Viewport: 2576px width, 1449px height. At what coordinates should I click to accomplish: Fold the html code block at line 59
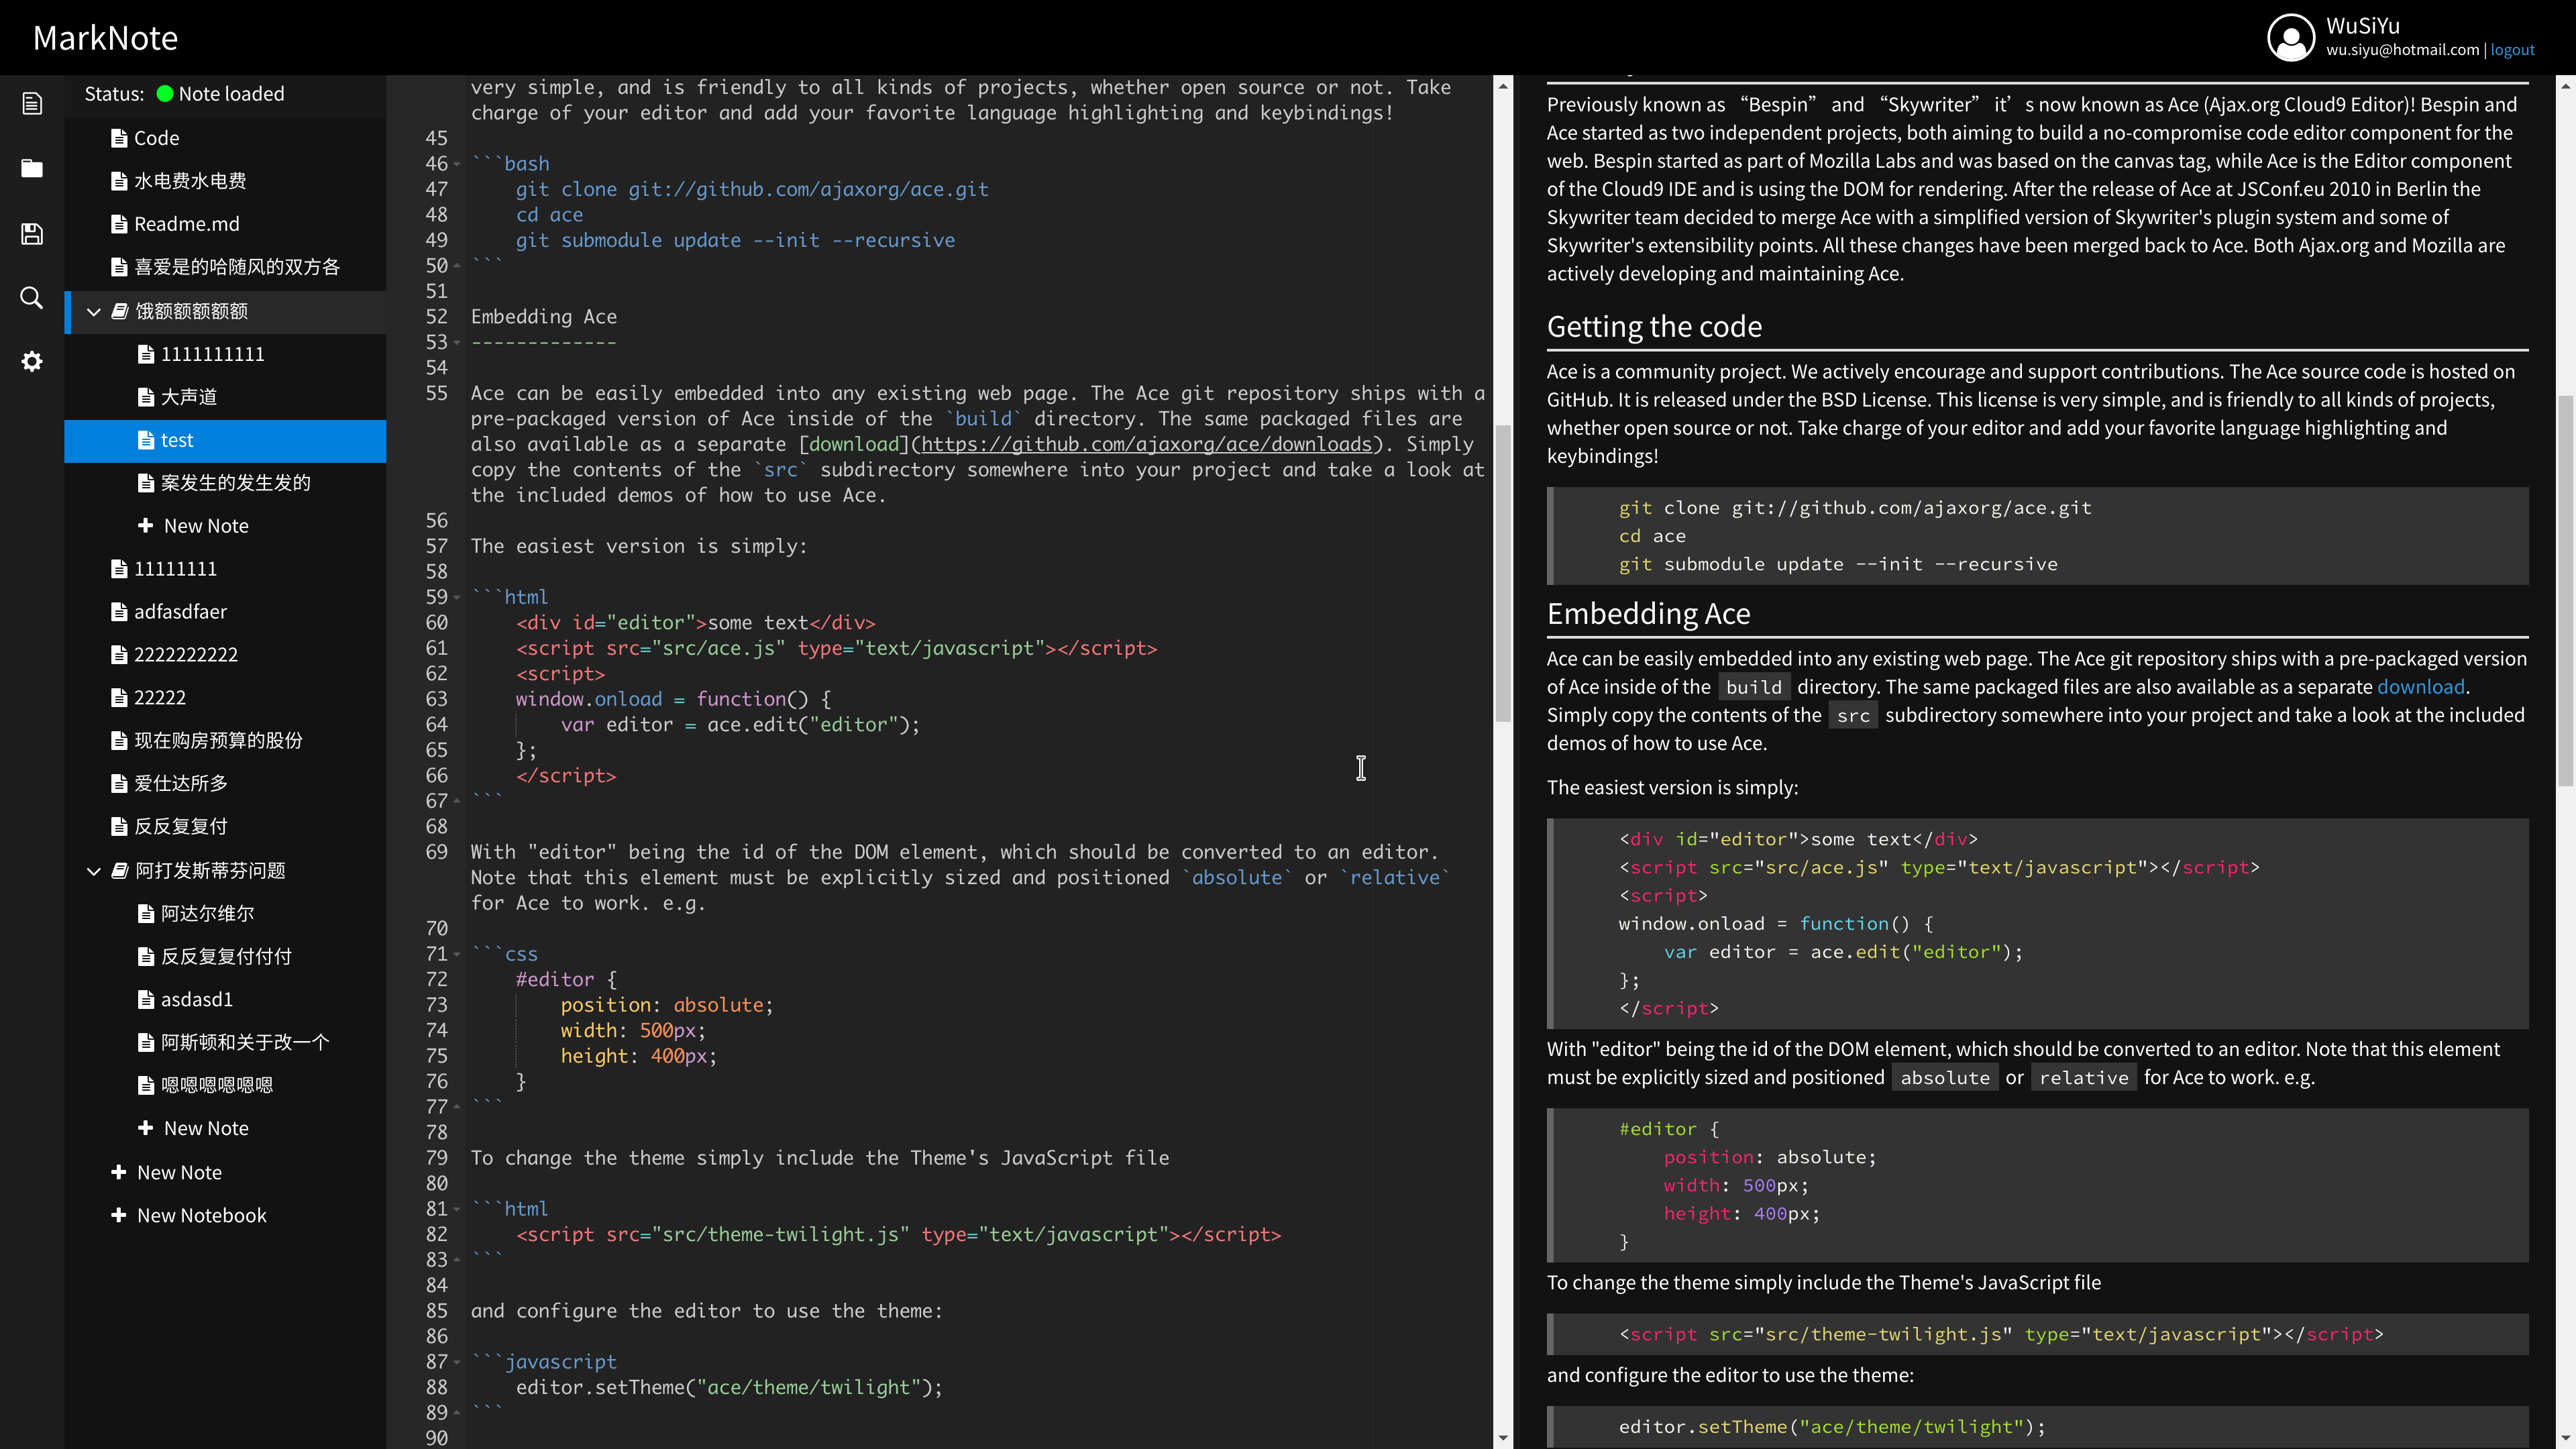(457, 597)
